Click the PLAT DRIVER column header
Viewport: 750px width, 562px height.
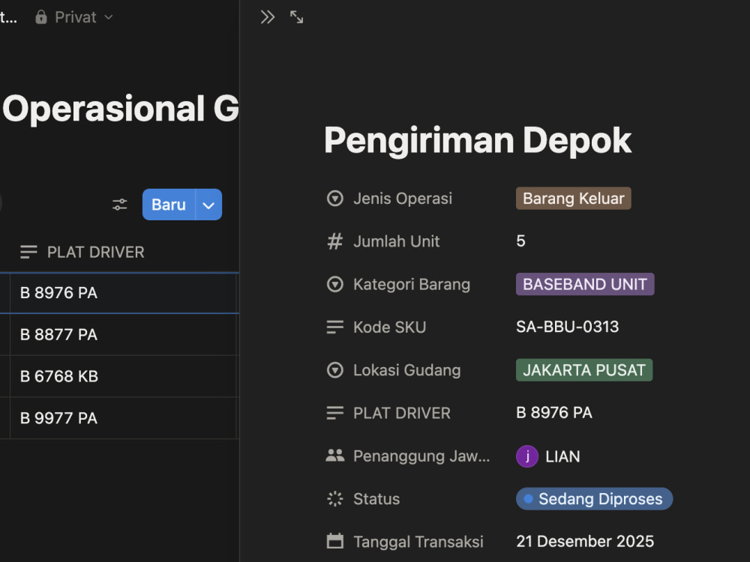95,252
